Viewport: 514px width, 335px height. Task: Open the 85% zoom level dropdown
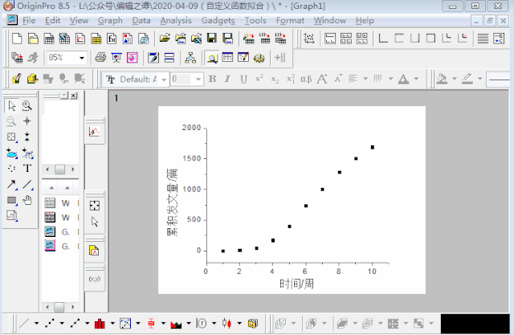(82, 58)
